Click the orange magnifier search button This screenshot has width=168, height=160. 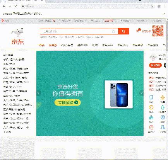123,31
